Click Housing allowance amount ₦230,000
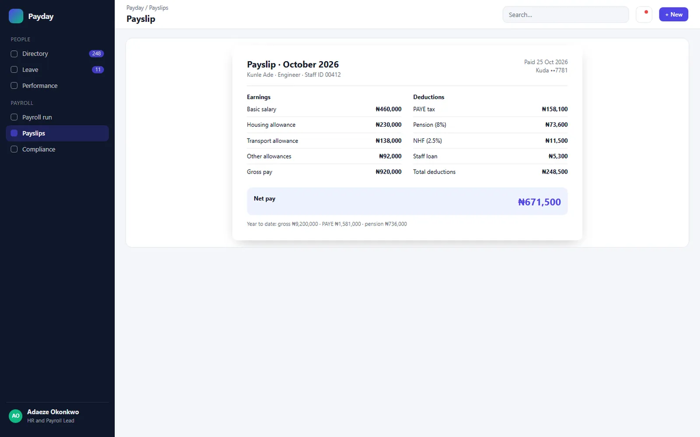This screenshot has width=700, height=437. tap(388, 125)
